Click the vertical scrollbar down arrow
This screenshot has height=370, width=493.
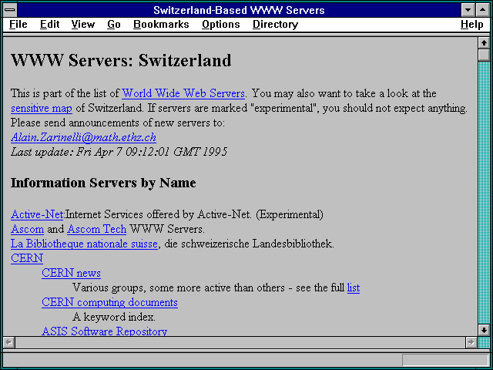click(x=484, y=330)
